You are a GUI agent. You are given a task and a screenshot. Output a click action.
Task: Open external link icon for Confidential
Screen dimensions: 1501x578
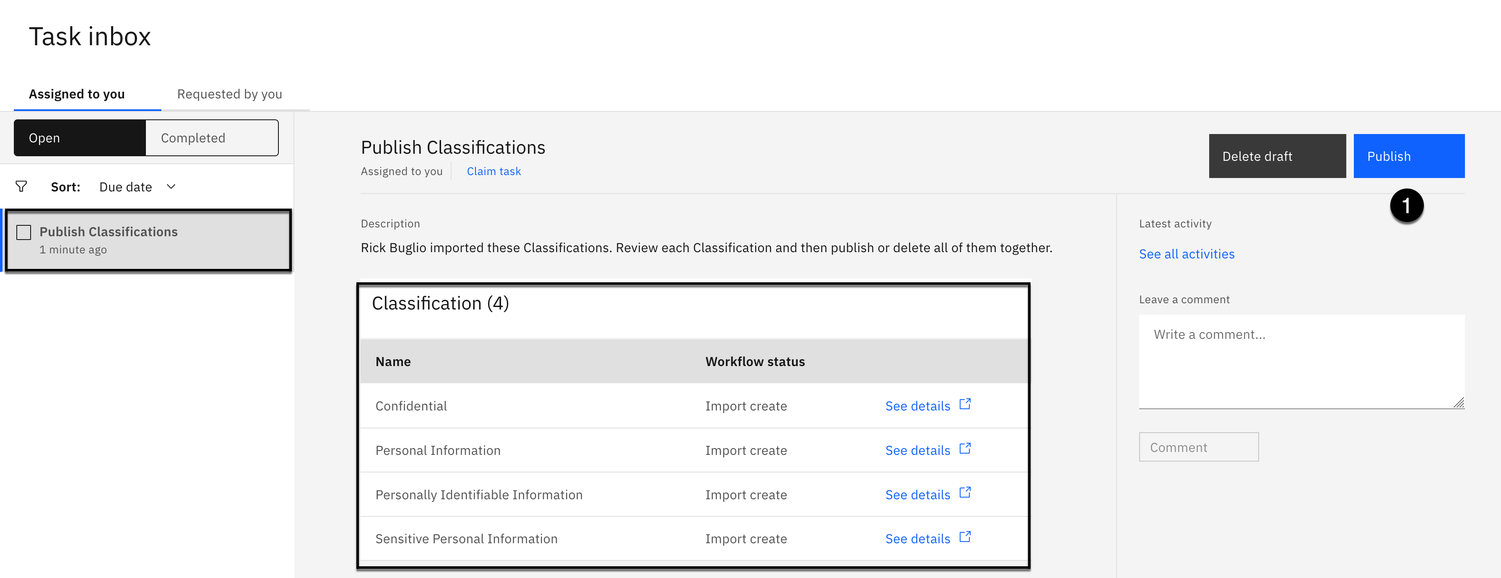pos(965,404)
